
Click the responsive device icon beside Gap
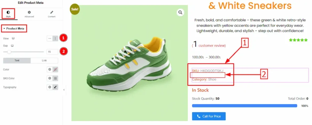[12, 46]
